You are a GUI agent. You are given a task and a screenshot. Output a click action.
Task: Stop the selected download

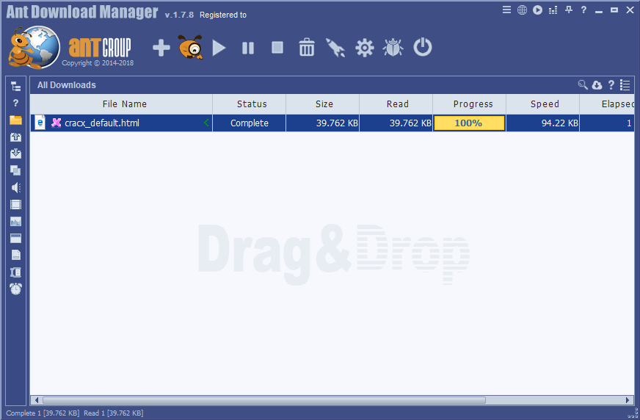[277, 47]
